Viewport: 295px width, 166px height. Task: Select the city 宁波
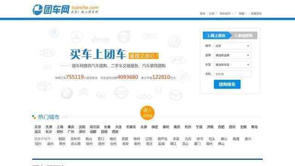pos(199,127)
